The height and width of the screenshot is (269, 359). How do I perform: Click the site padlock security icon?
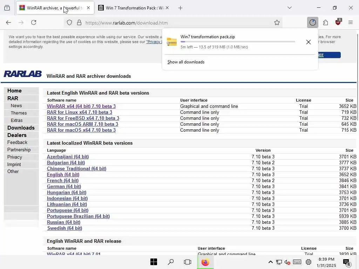click(79, 22)
